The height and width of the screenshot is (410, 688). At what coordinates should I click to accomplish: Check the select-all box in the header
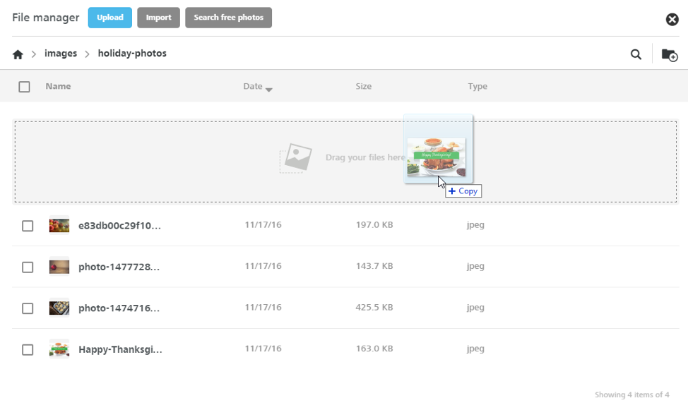click(x=25, y=87)
